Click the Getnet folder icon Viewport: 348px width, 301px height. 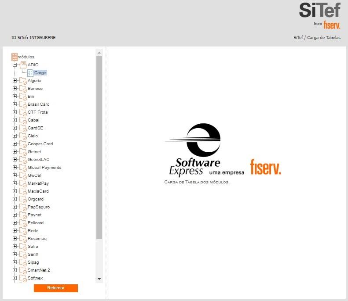(23, 152)
